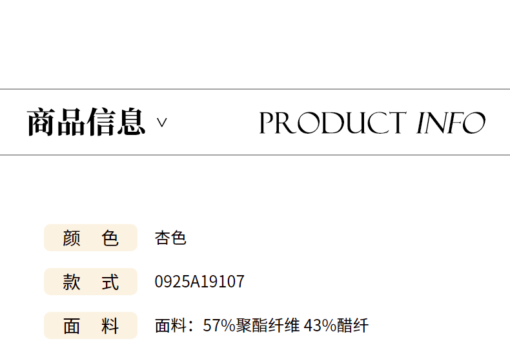The width and height of the screenshot is (510, 341).
Task: Click the 面 character in the fabric badge
Action: [72, 326]
